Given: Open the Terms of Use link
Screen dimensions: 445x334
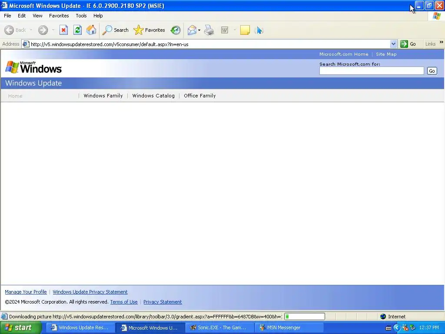Looking at the screenshot, I should click(x=124, y=302).
